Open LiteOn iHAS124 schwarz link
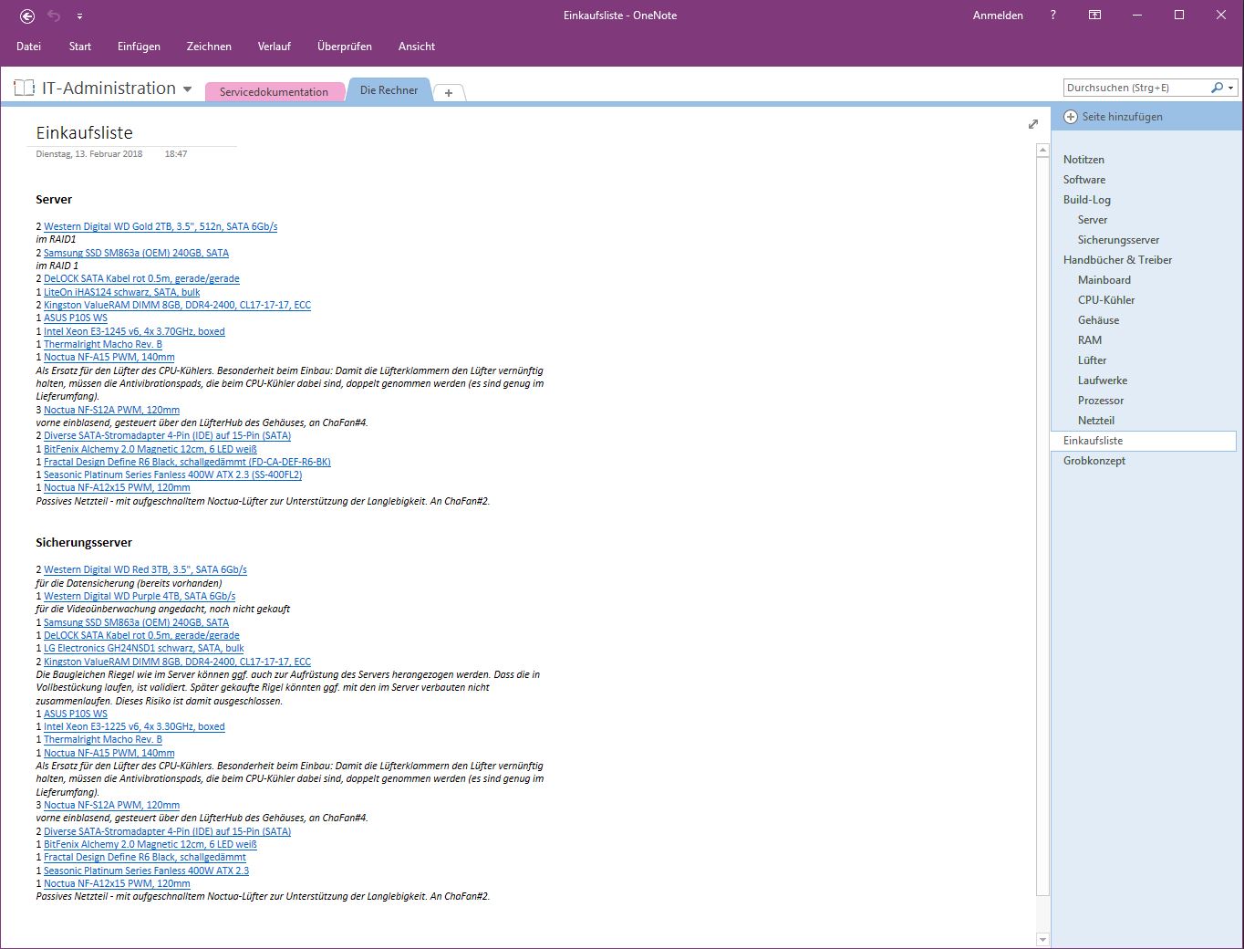Viewport: 1244px width, 949px height. coord(121,292)
